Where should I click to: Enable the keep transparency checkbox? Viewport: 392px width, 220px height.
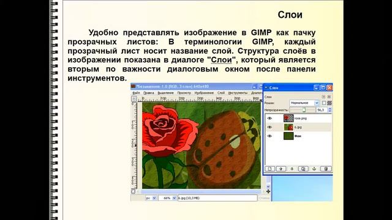point(324,103)
